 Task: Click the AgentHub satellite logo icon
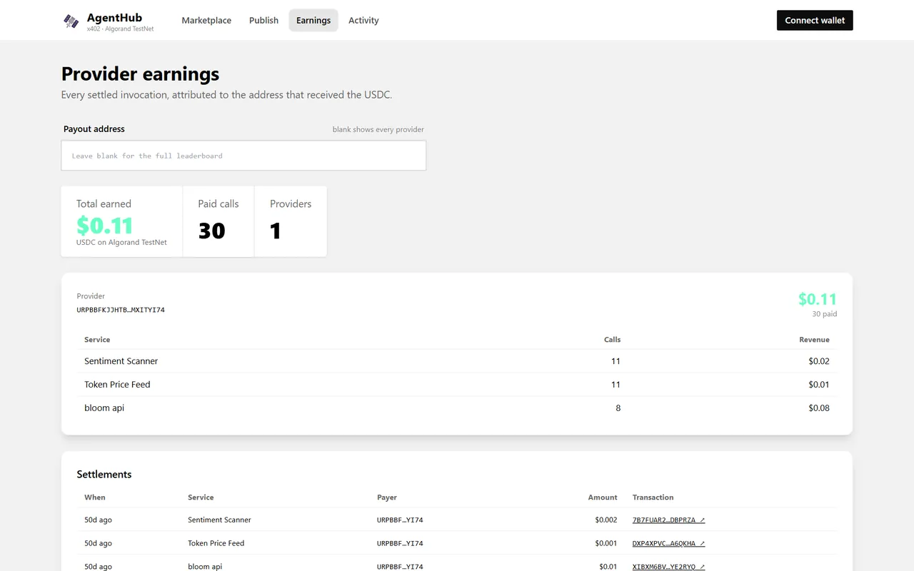pyautogui.click(x=71, y=21)
